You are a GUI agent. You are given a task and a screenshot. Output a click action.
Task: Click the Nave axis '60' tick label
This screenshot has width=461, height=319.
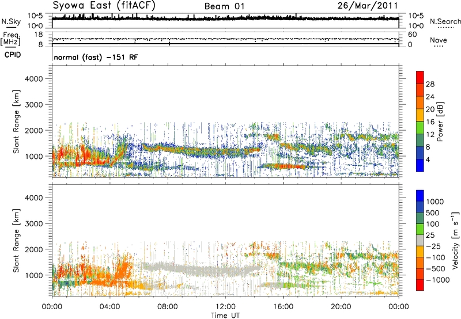[413, 35]
